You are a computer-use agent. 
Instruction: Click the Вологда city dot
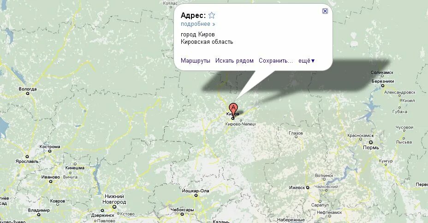[x=28, y=94]
